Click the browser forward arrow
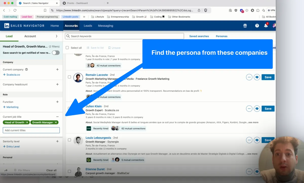The width and height of the screenshot is (304, 183). pyautogui.click(x=9, y=10)
